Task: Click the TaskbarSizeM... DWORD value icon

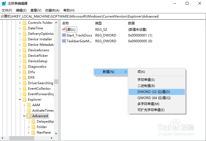Action: (x=64, y=41)
